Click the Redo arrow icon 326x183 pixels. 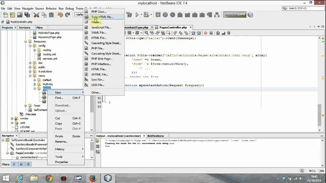67,15
